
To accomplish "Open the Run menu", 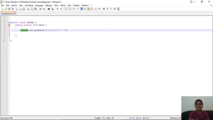I will [70, 5].
